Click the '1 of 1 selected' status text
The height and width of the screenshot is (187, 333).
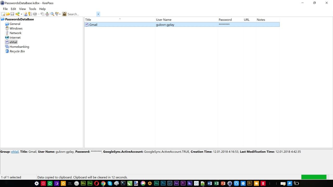coord(11,177)
